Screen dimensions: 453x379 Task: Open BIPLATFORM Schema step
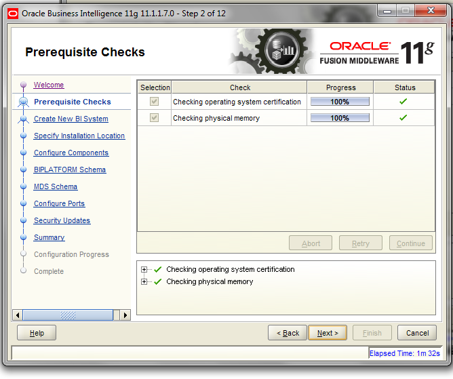click(70, 169)
